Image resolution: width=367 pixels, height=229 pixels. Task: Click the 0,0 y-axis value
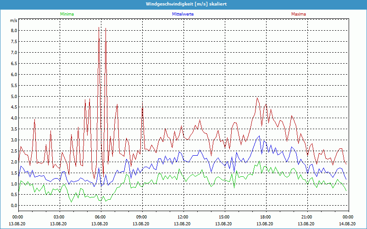pos(14,206)
